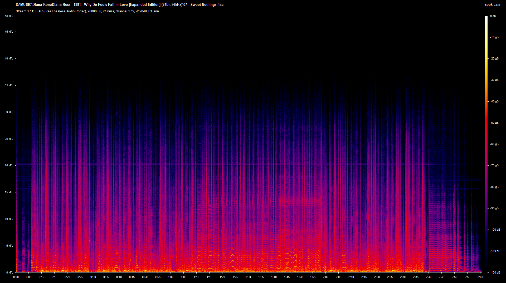Click the 2:15 timeline label
506x283 pixels.
click(x=364, y=277)
